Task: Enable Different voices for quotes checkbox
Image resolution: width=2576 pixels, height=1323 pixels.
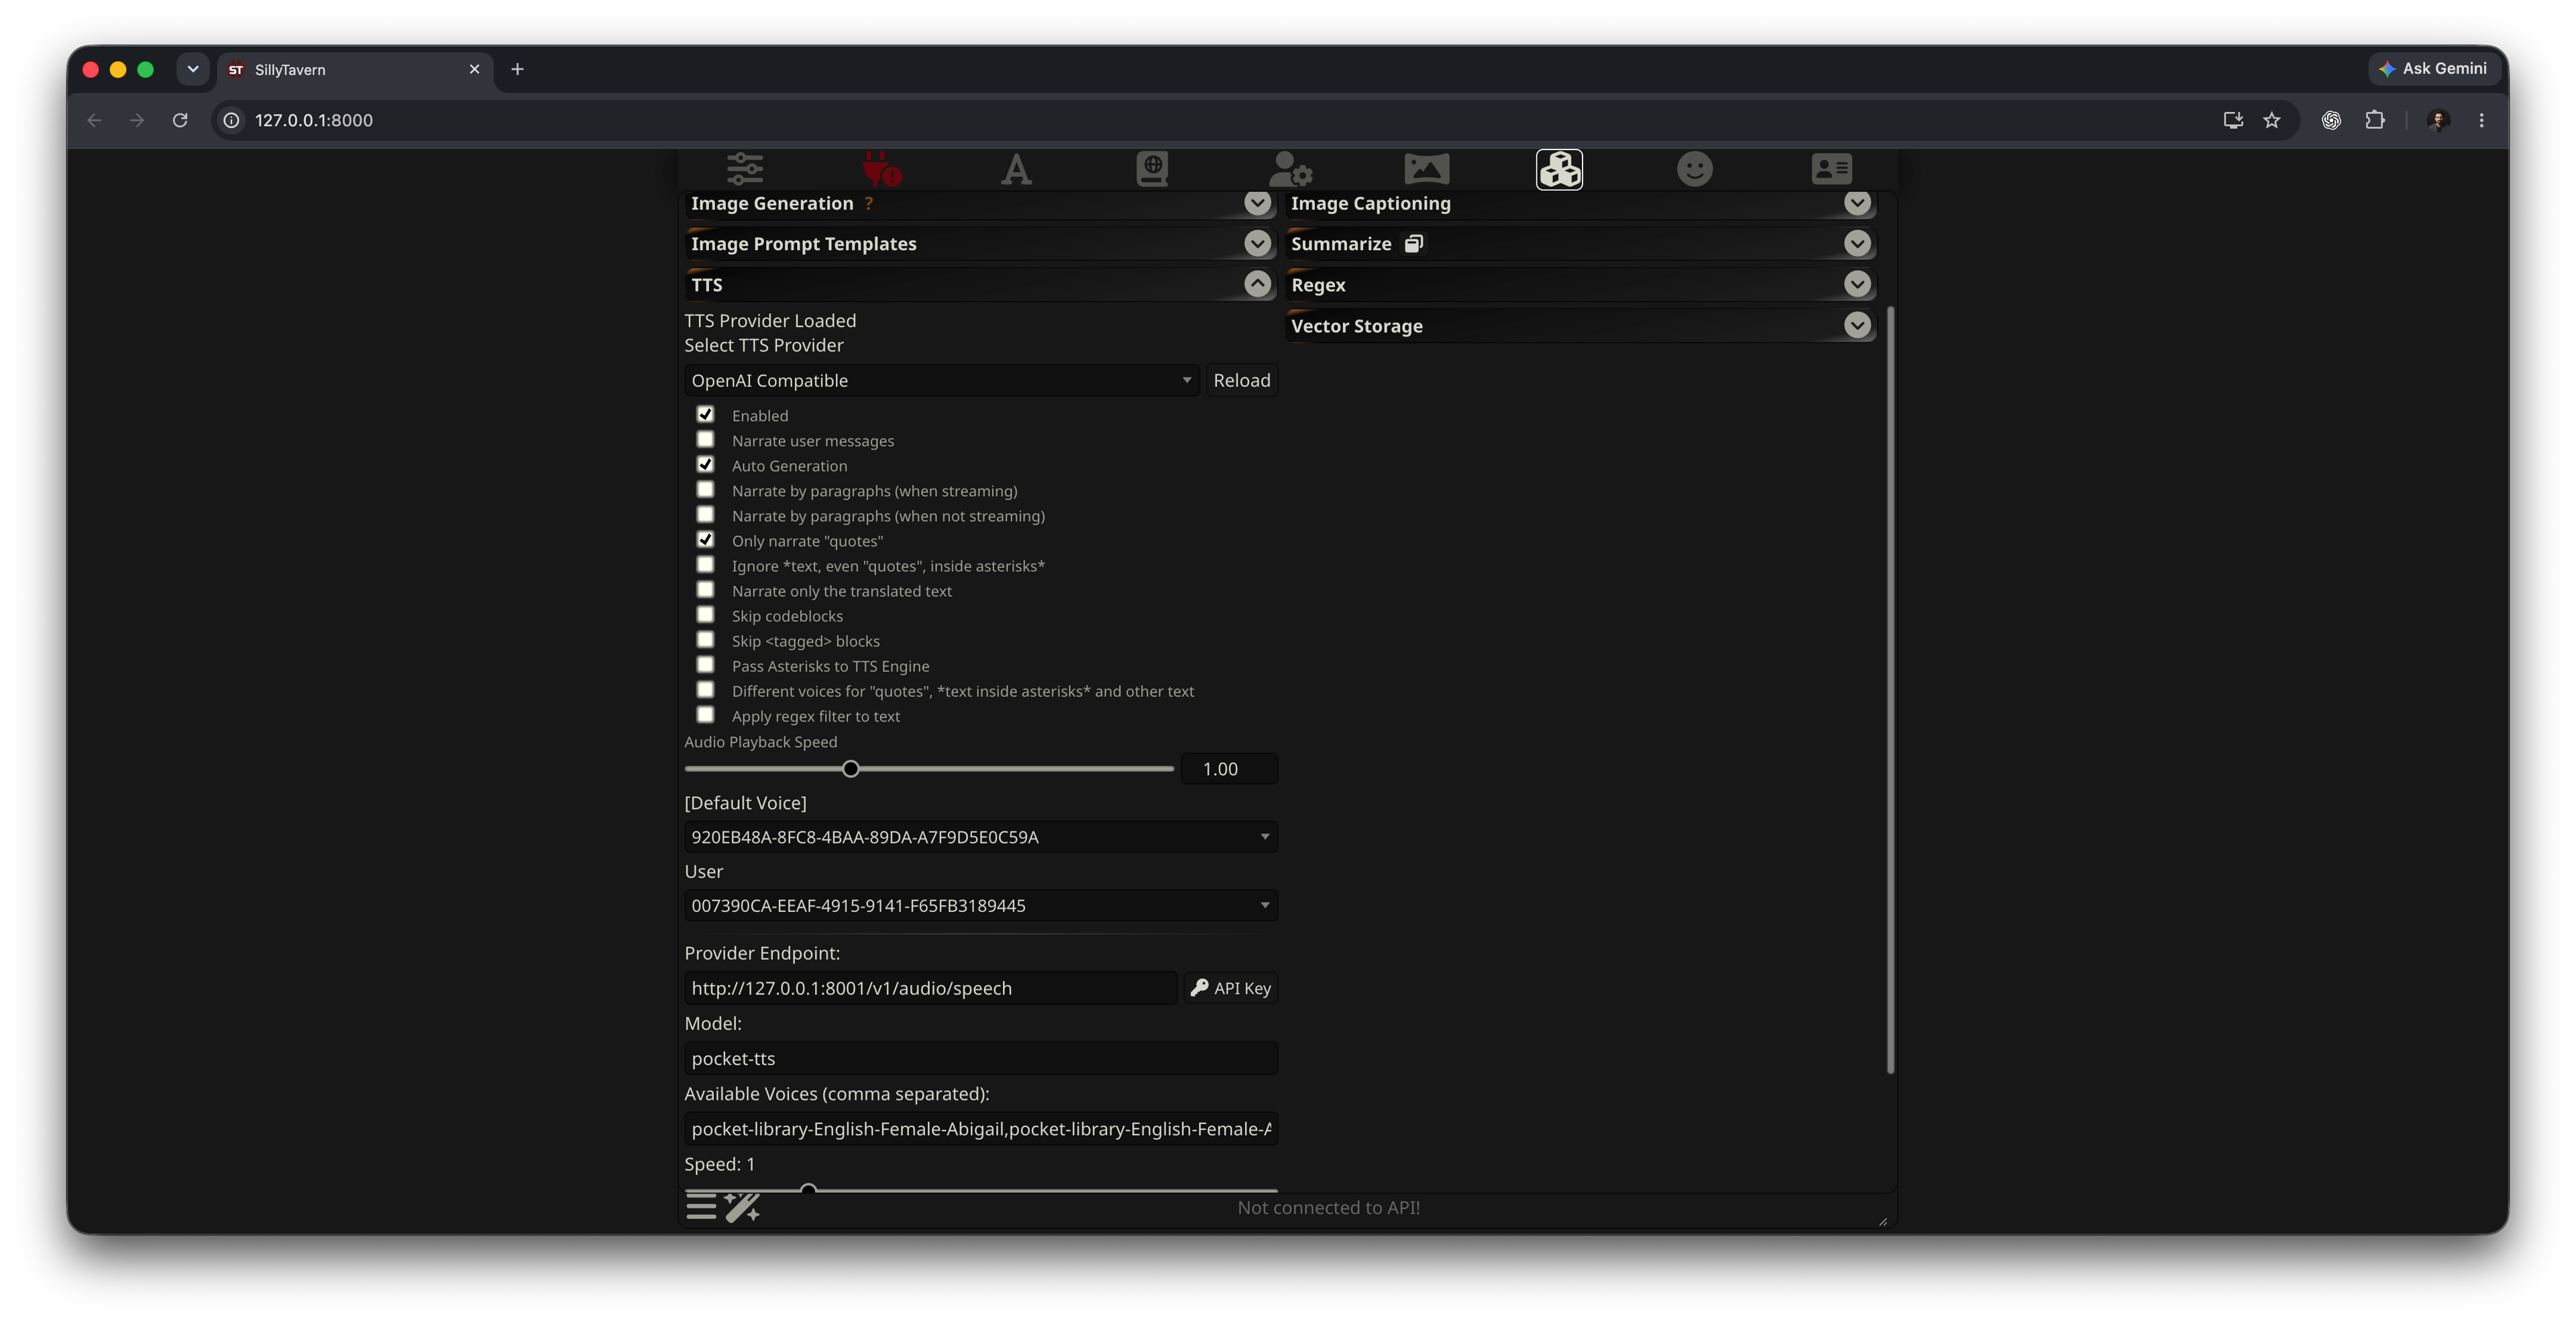Action: coord(705,689)
